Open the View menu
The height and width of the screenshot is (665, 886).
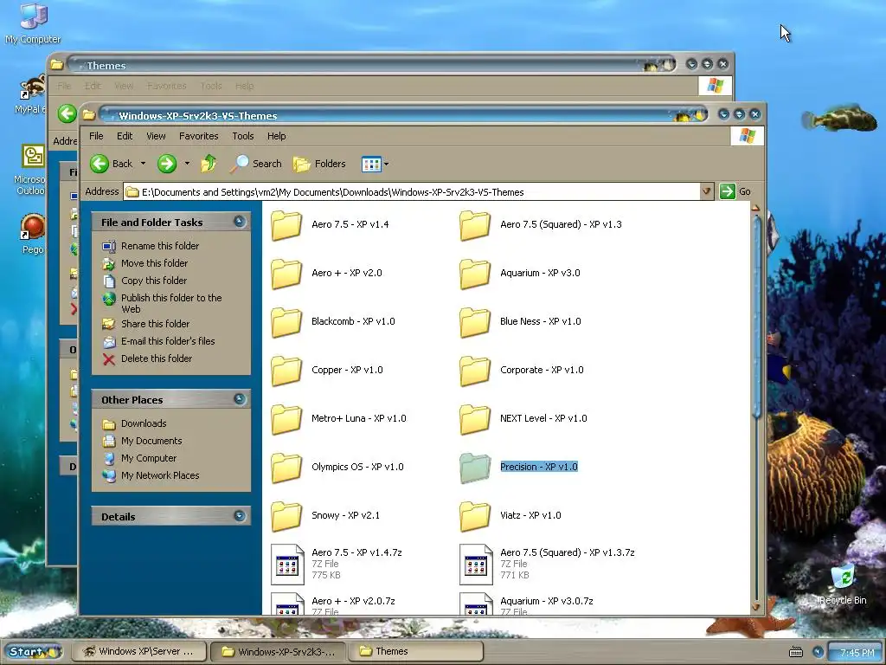[156, 136]
